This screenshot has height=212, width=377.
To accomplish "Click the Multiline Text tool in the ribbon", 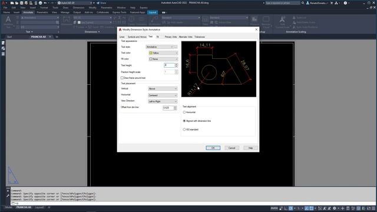I will (8, 22).
